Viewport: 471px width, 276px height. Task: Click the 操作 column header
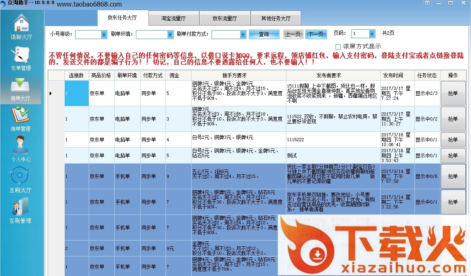coord(453,75)
